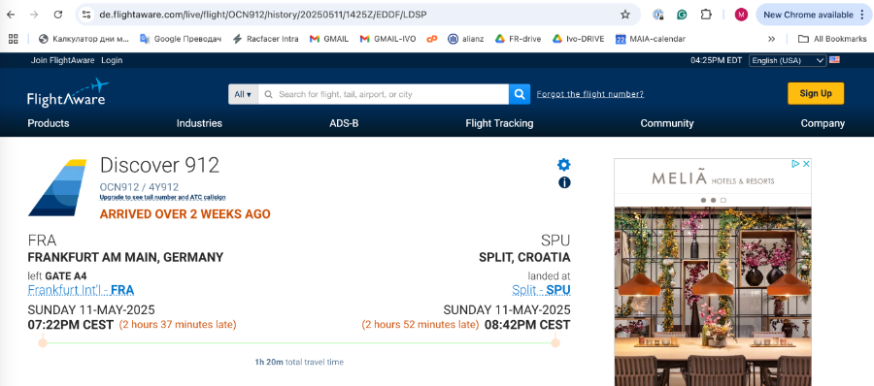The height and width of the screenshot is (386, 874).
Task: Focus the flight search input field
Action: coord(384,94)
